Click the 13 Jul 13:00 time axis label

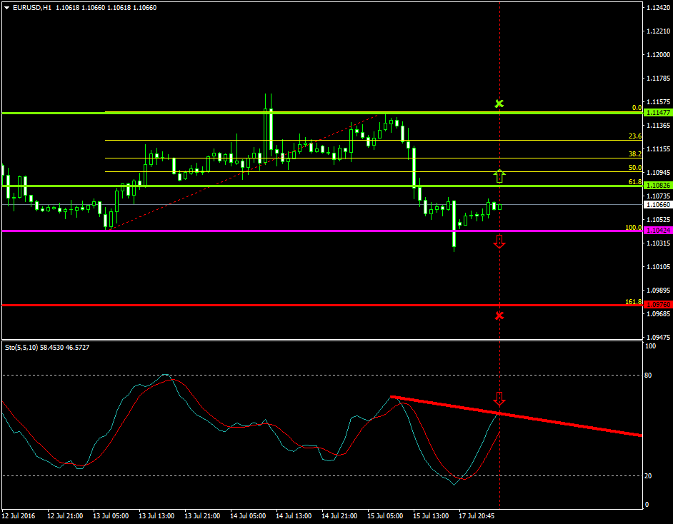point(156,515)
